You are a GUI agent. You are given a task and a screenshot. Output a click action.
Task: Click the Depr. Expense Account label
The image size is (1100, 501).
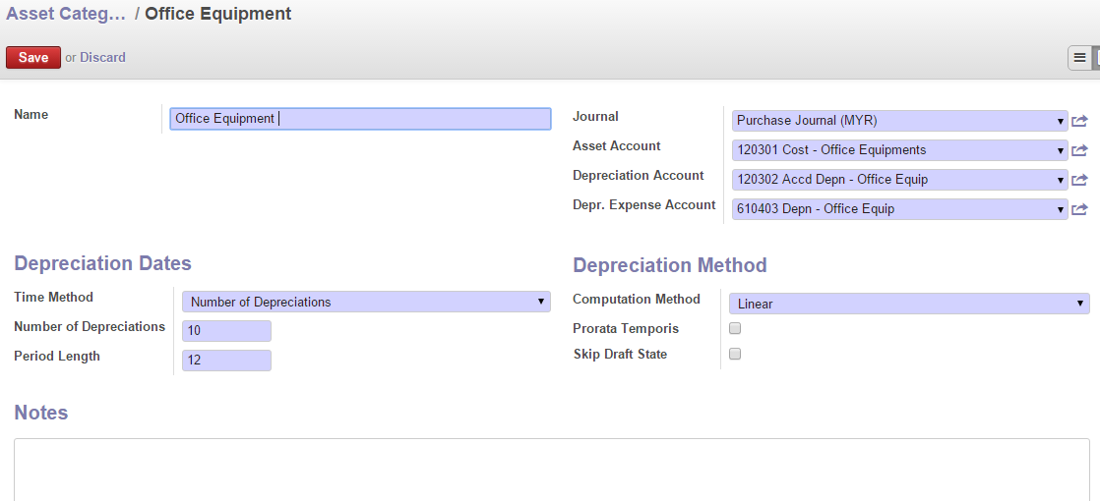click(x=644, y=205)
